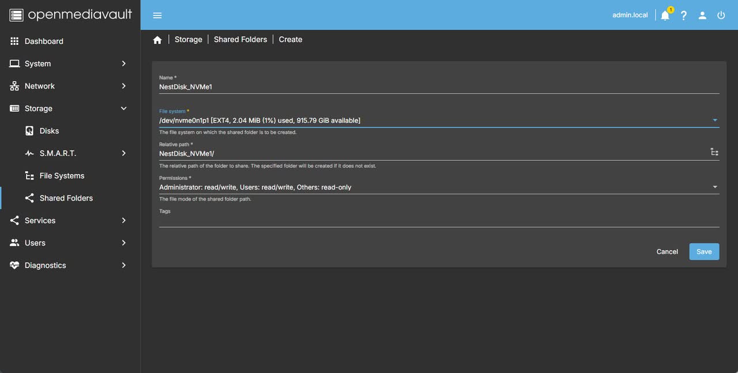Expand the Services menu chevron
Image resolution: width=738 pixels, height=373 pixels.
(x=123, y=221)
